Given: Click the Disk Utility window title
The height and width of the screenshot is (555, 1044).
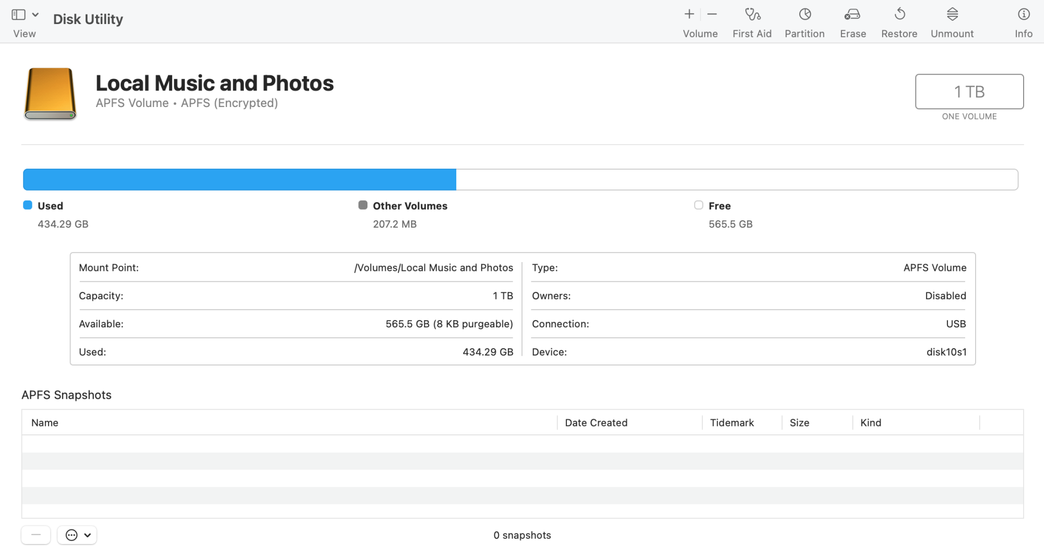Looking at the screenshot, I should click(x=88, y=19).
